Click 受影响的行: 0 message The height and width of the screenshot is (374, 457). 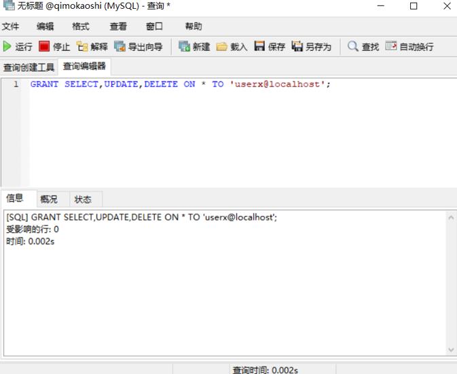(x=33, y=229)
